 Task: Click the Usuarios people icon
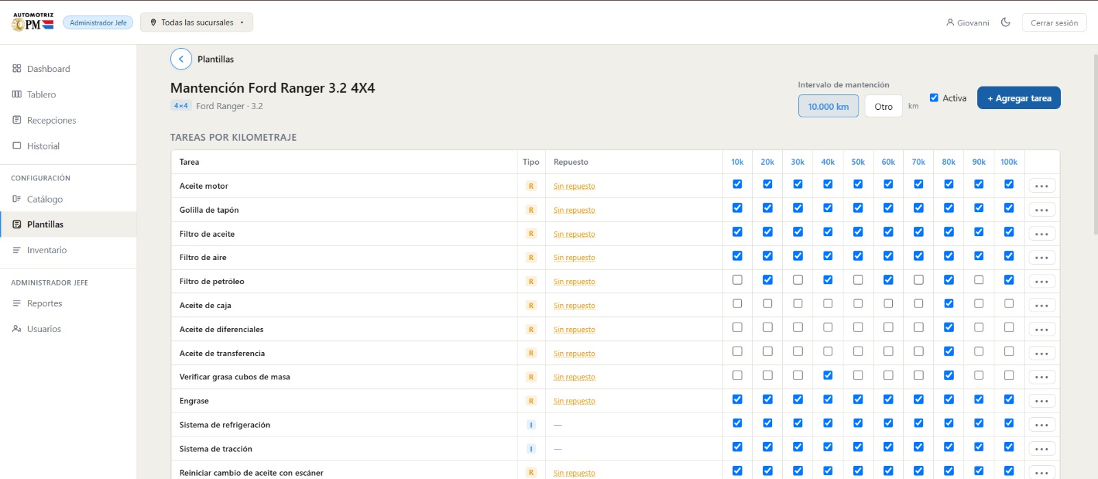pyautogui.click(x=16, y=329)
